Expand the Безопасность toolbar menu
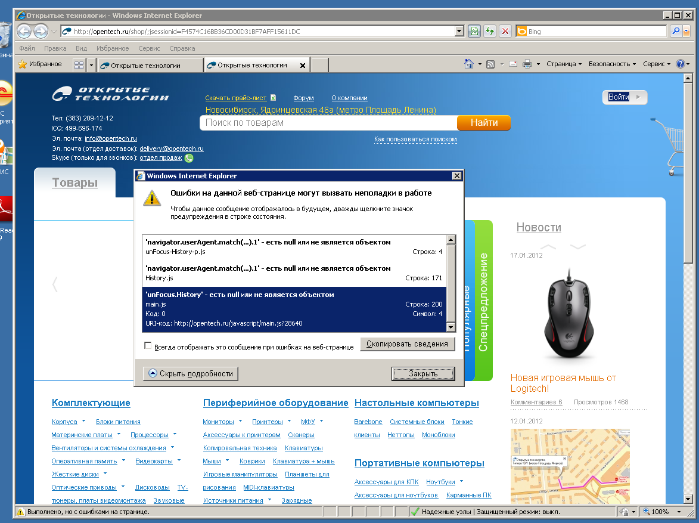 (x=612, y=64)
